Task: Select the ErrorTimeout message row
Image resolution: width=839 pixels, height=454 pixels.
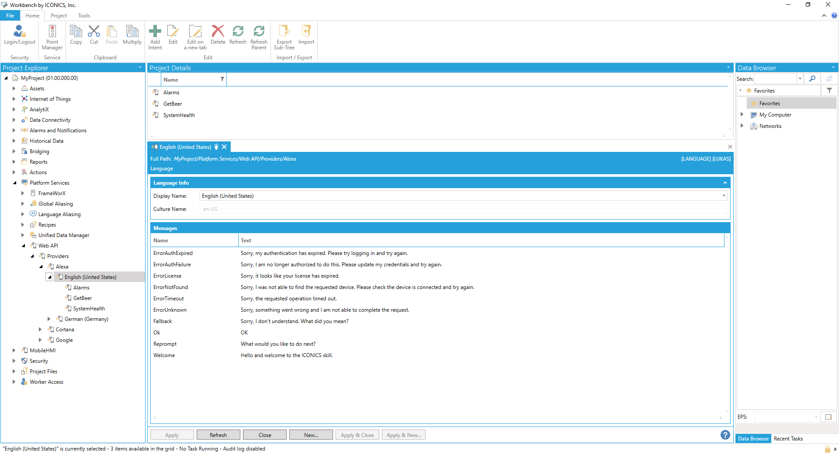Action: tap(169, 299)
